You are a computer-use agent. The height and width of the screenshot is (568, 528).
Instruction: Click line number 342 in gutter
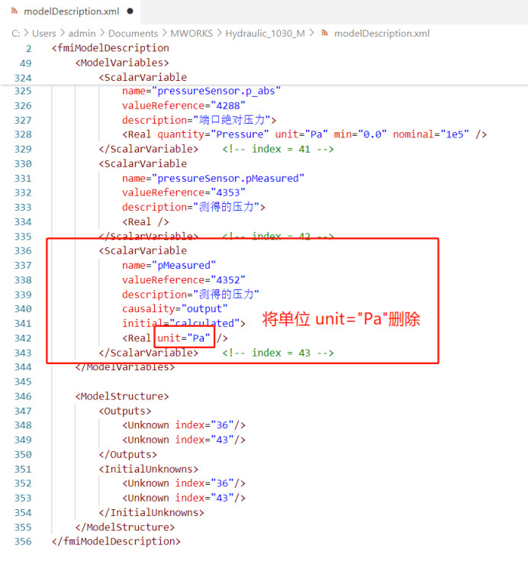[23, 338]
